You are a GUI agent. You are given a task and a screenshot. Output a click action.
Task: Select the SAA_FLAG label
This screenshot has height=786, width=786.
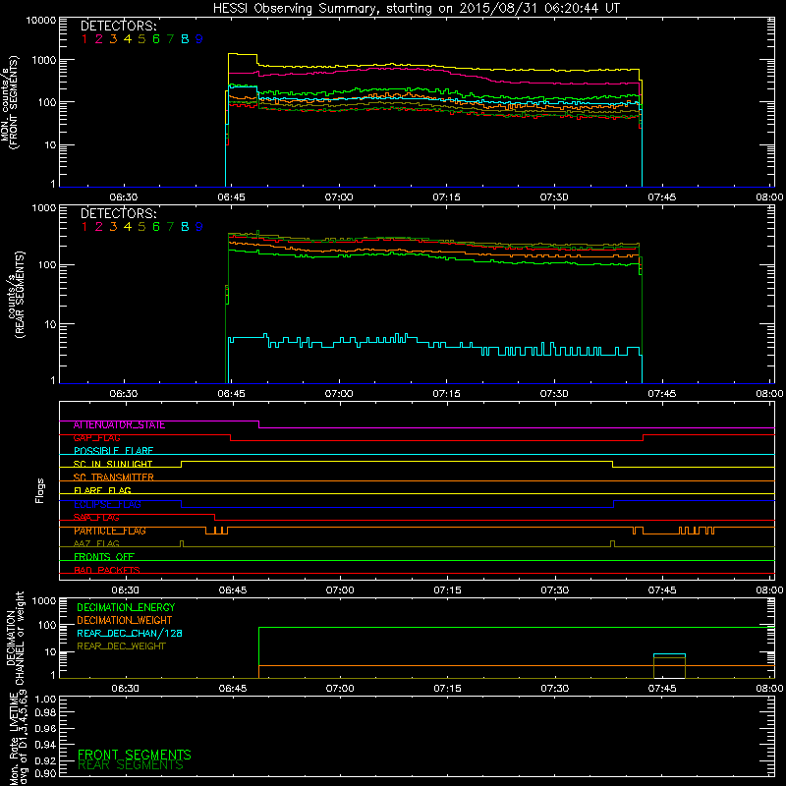click(96, 518)
